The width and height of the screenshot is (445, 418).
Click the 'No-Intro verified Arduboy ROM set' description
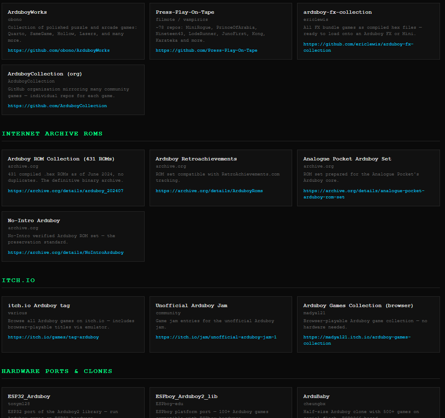click(61, 239)
